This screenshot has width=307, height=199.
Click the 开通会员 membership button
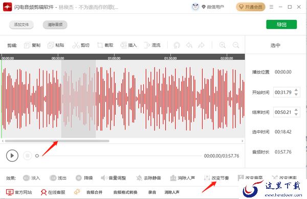tap(251, 7)
